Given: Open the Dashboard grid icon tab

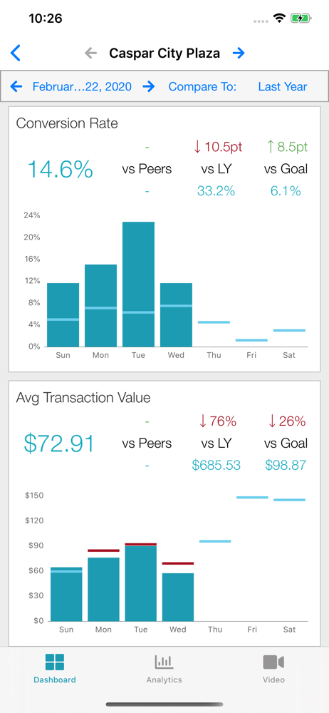Looking at the screenshot, I should point(55,662).
